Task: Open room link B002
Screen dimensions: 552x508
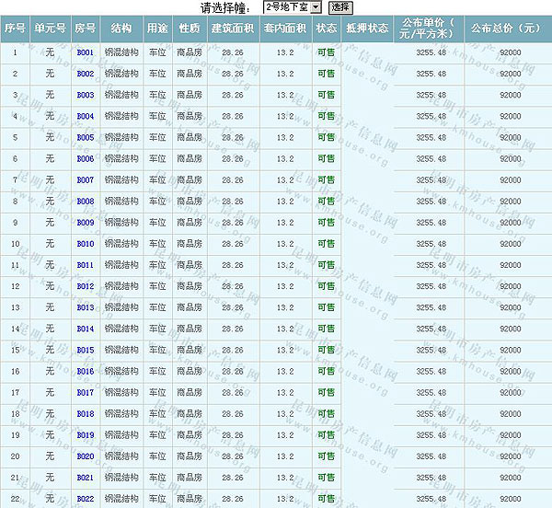Action: [x=85, y=74]
